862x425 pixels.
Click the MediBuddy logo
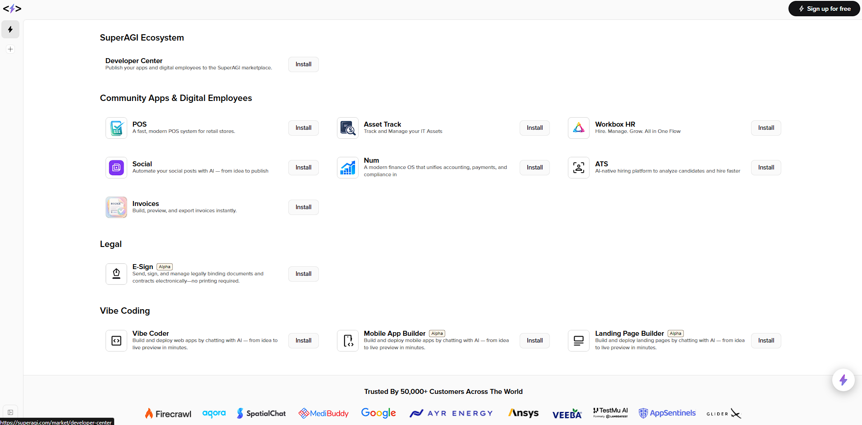coord(323,413)
